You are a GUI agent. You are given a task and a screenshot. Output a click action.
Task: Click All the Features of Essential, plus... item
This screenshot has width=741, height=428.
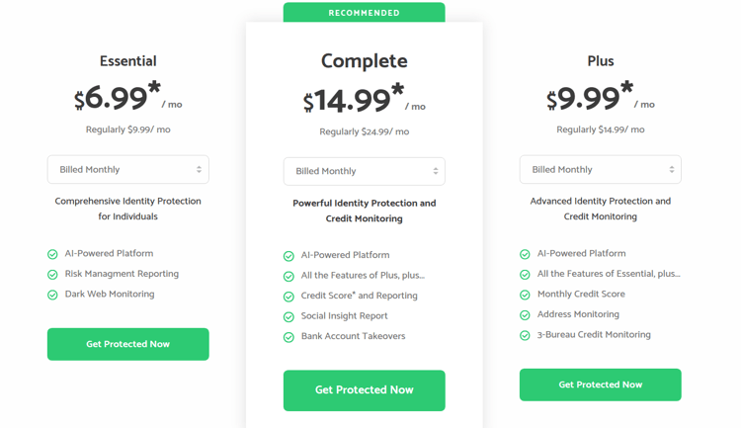[609, 274]
